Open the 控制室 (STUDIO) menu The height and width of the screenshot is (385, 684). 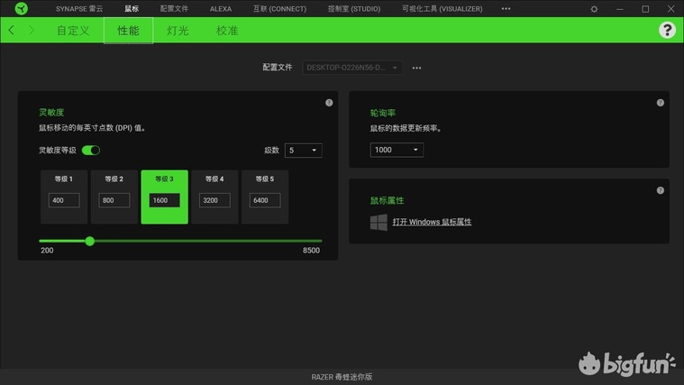coord(354,9)
